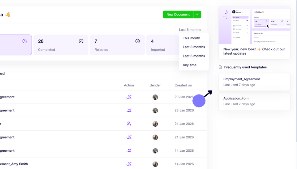Click the clock icon on In Progress card
Screen dimensions: 297x169
(25, 41)
